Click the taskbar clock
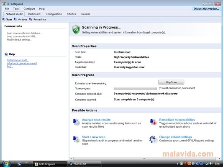This screenshot has width=223, height=167. 217,164
